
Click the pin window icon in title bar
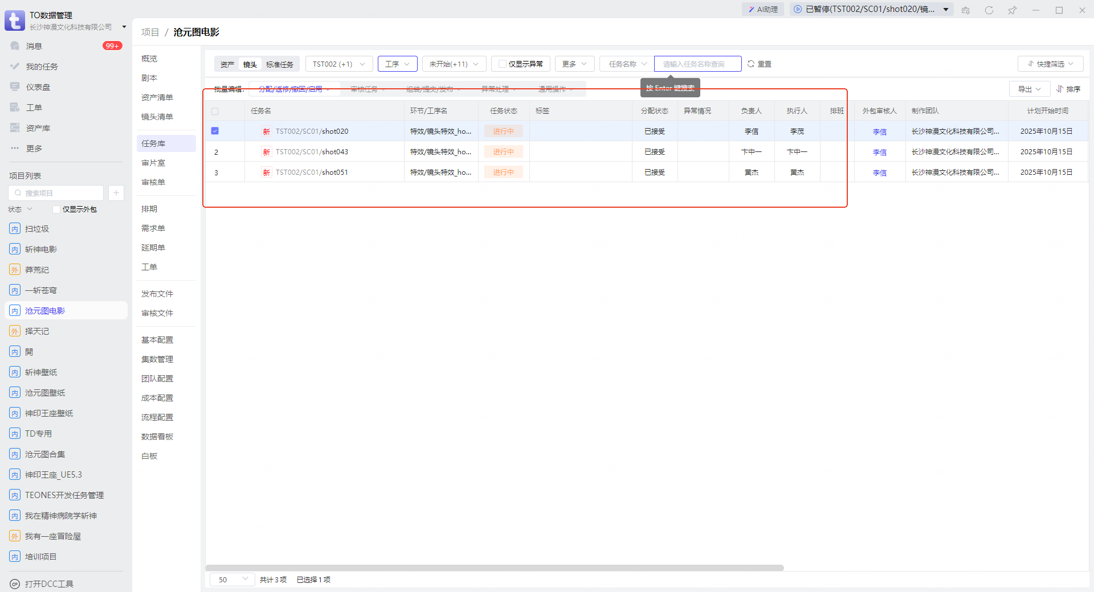(1012, 10)
